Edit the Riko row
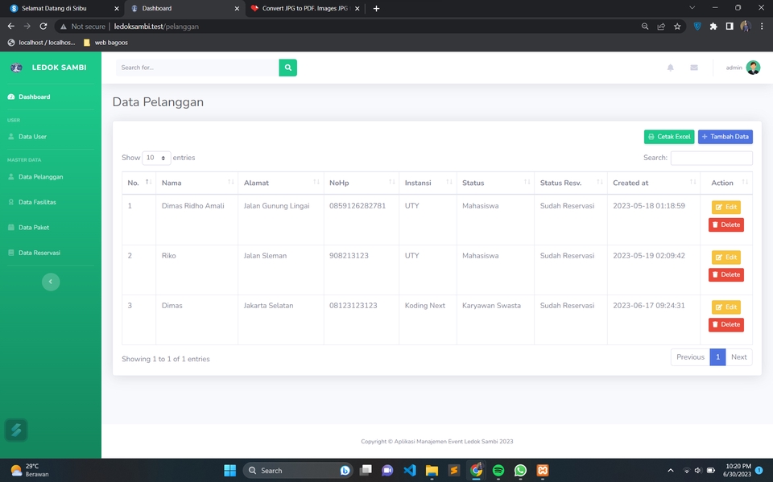773x482 pixels. (726, 257)
